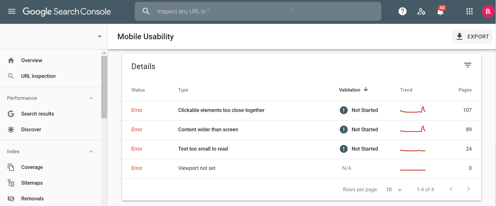
Task: Export the Mobile Usability data
Action: (x=472, y=36)
